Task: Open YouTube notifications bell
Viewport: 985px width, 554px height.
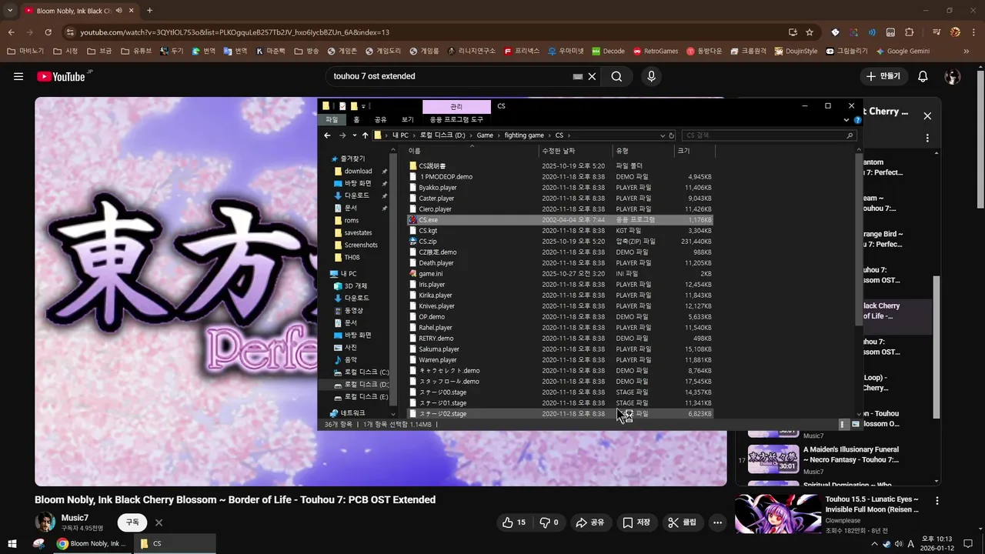Action: [923, 76]
